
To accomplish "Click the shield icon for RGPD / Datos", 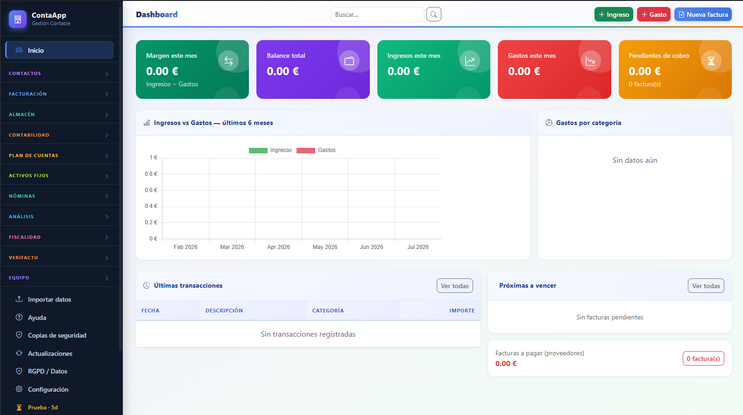I will pyautogui.click(x=19, y=371).
